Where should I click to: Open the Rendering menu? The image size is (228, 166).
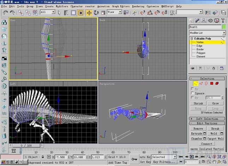[138, 6]
